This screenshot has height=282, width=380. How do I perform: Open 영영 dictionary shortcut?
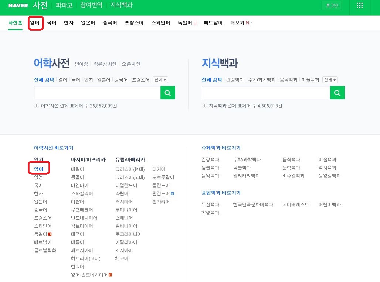pos(38,177)
